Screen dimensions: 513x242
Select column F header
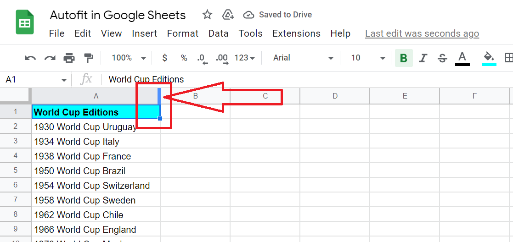[474, 96]
